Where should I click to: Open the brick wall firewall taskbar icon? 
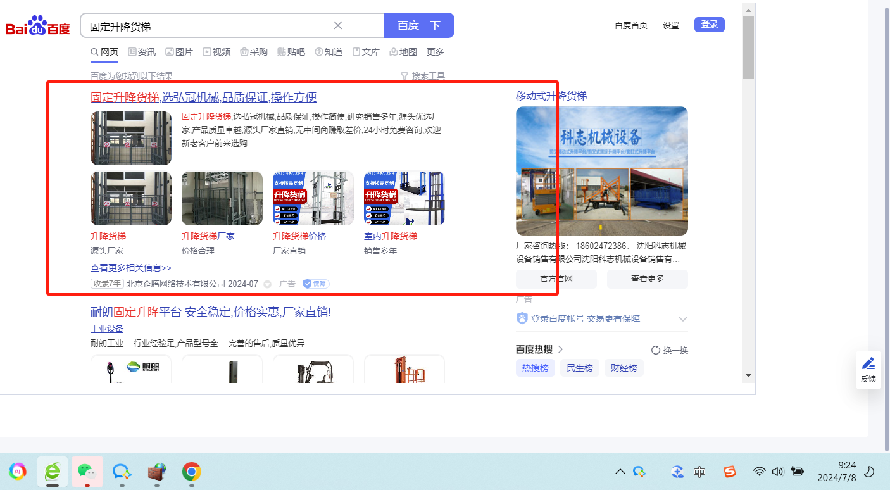pos(156,471)
